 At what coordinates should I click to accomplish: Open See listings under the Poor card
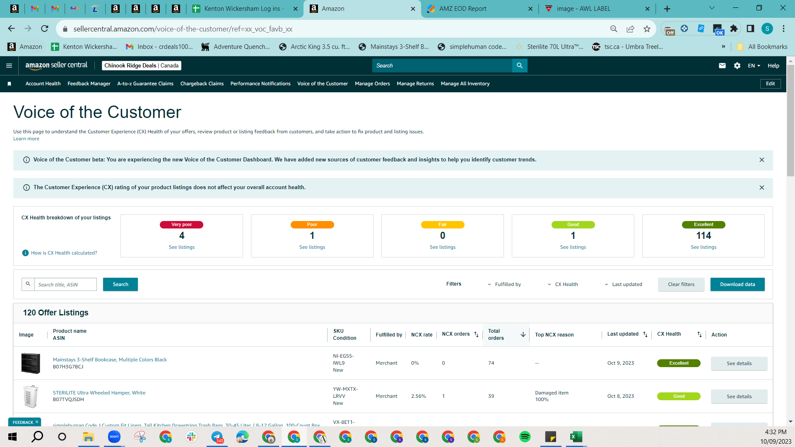pyautogui.click(x=312, y=247)
